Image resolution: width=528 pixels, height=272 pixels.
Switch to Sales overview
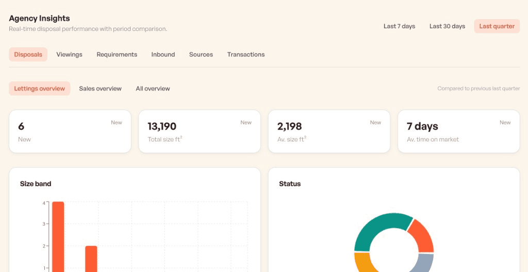(x=101, y=88)
